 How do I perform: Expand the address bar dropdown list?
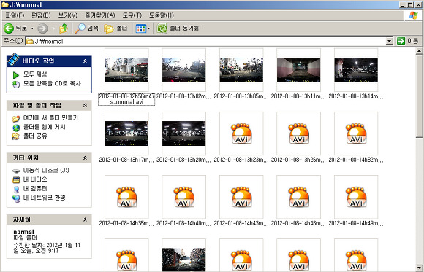pos(389,42)
